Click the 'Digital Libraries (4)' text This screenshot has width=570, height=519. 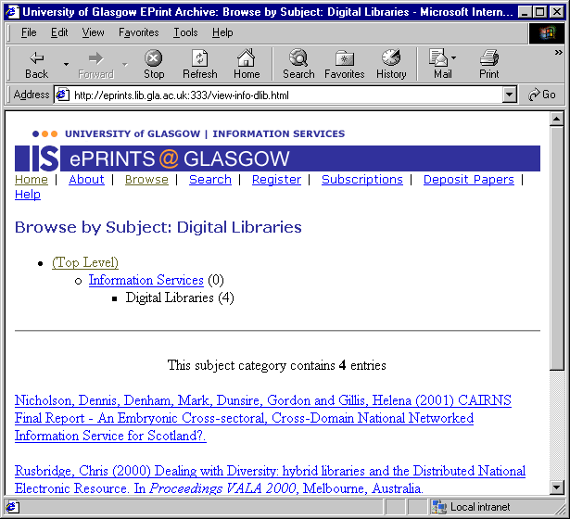click(180, 297)
